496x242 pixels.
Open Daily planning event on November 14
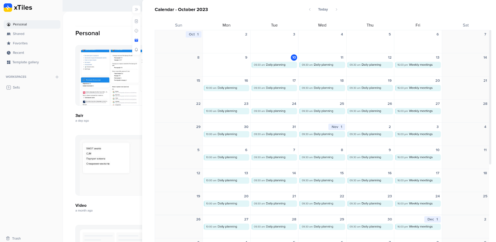(274, 180)
